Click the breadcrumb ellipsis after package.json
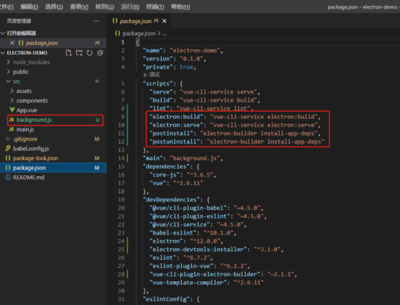Image resolution: width=400 pixels, height=305 pixels. coord(165,34)
